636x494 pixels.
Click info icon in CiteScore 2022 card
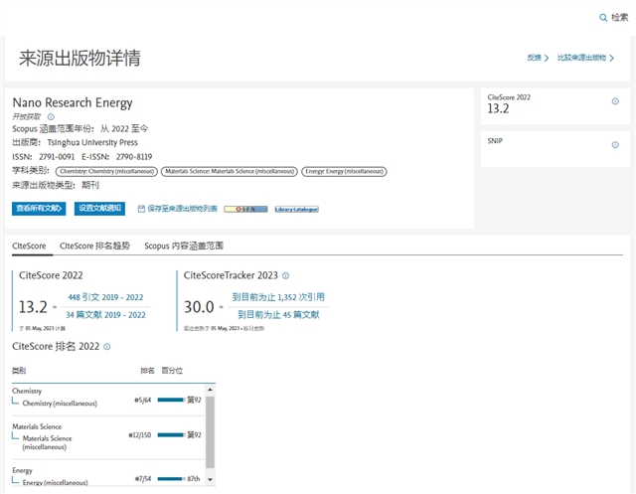(x=615, y=101)
